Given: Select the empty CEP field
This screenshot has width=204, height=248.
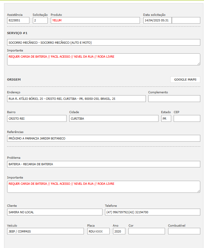Looking at the screenshot, I should 187,118.
